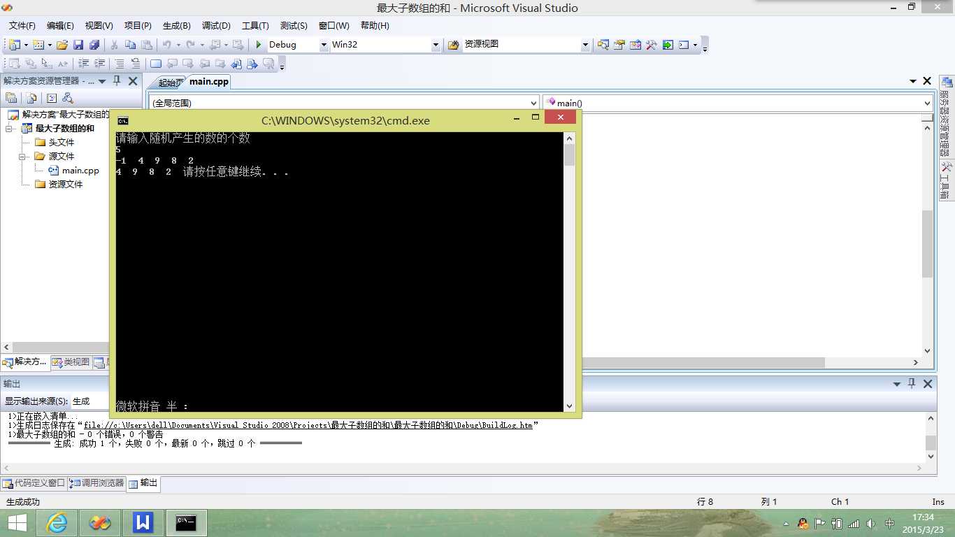Open the BuildLog.htm link in Output
955x537 pixels.
[x=308, y=425]
